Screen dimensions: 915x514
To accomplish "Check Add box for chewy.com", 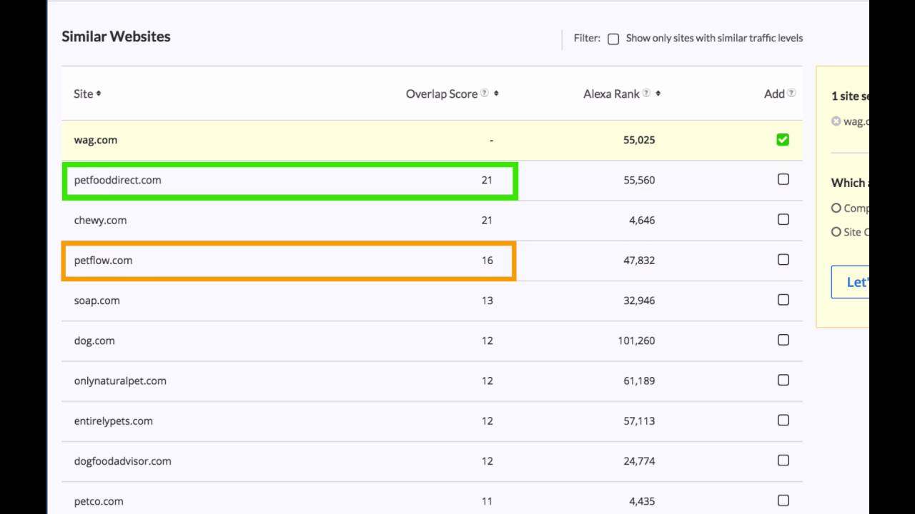I will point(783,219).
